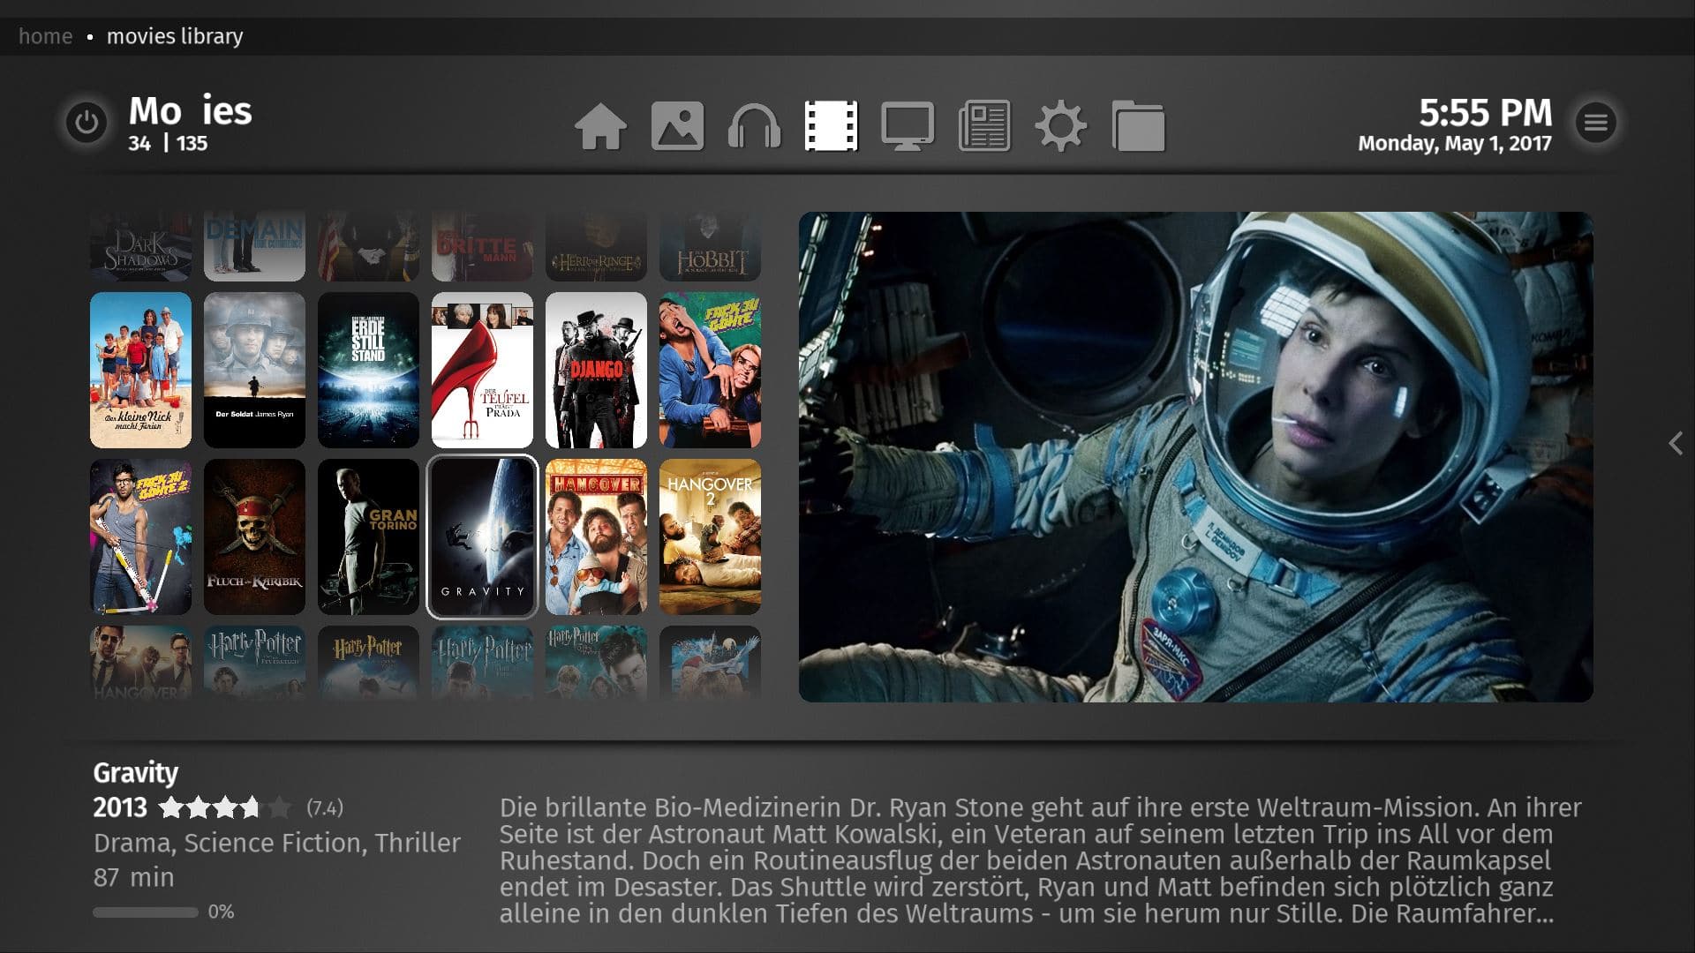Click the power button icon
Screen dimensions: 1695x953
(87, 123)
